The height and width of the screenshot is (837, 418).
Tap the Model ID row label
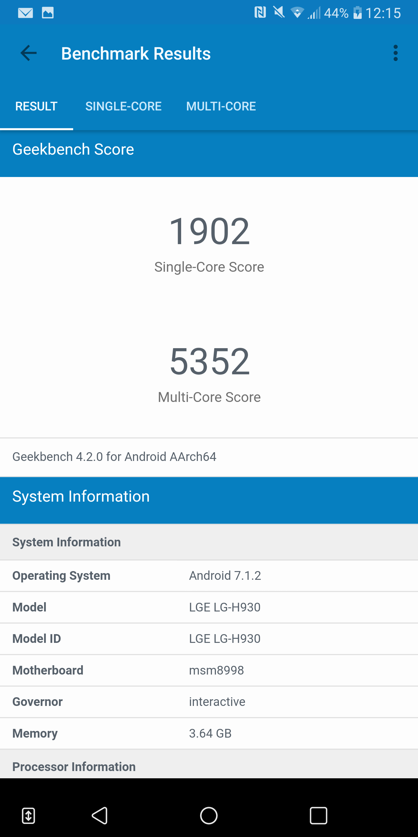tap(37, 639)
